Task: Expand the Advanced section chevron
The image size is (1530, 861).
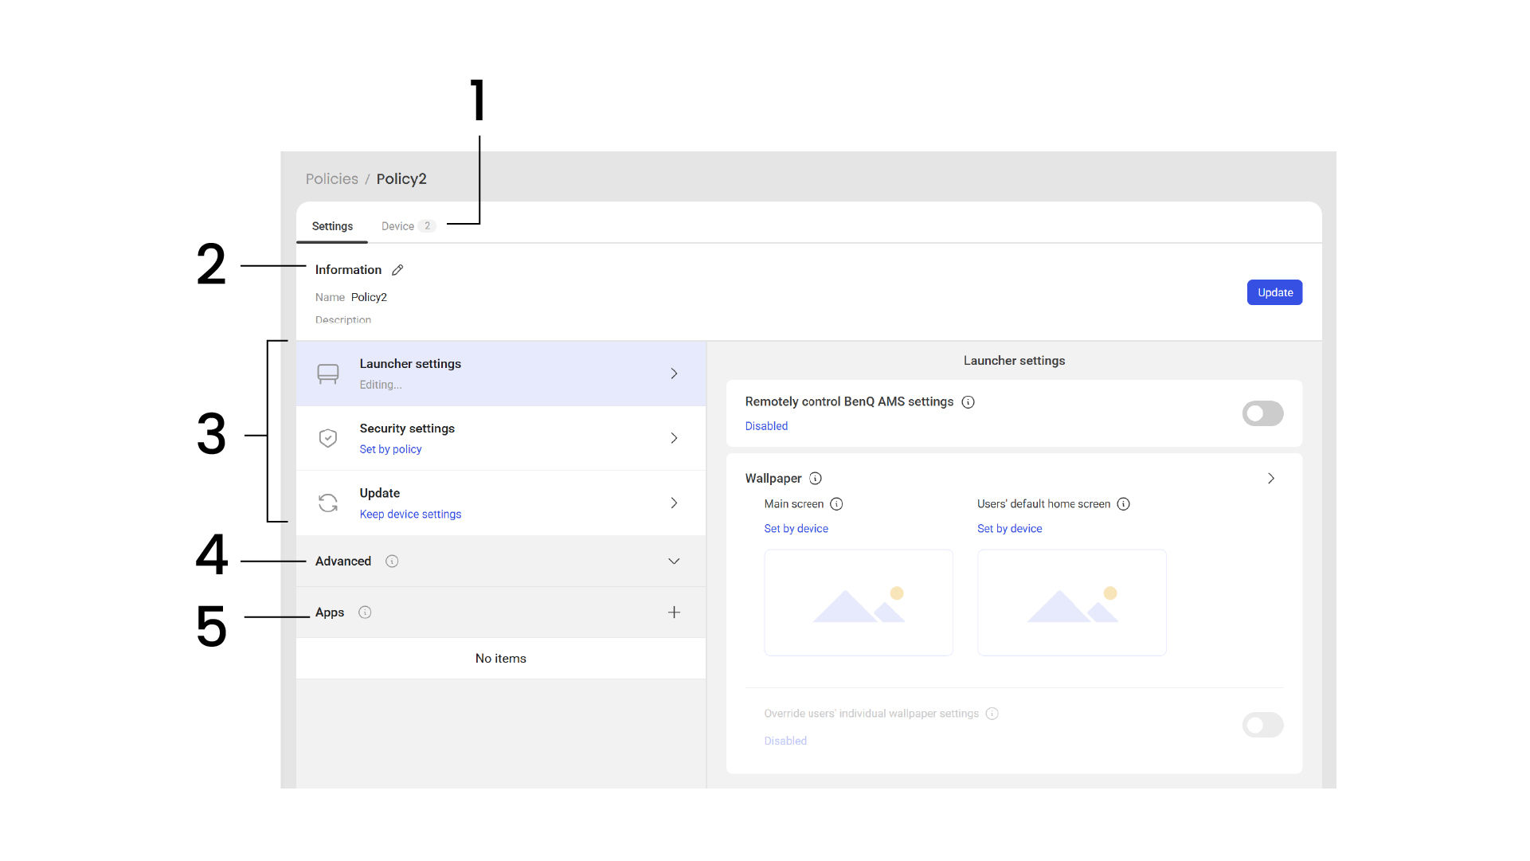Action: point(674,562)
